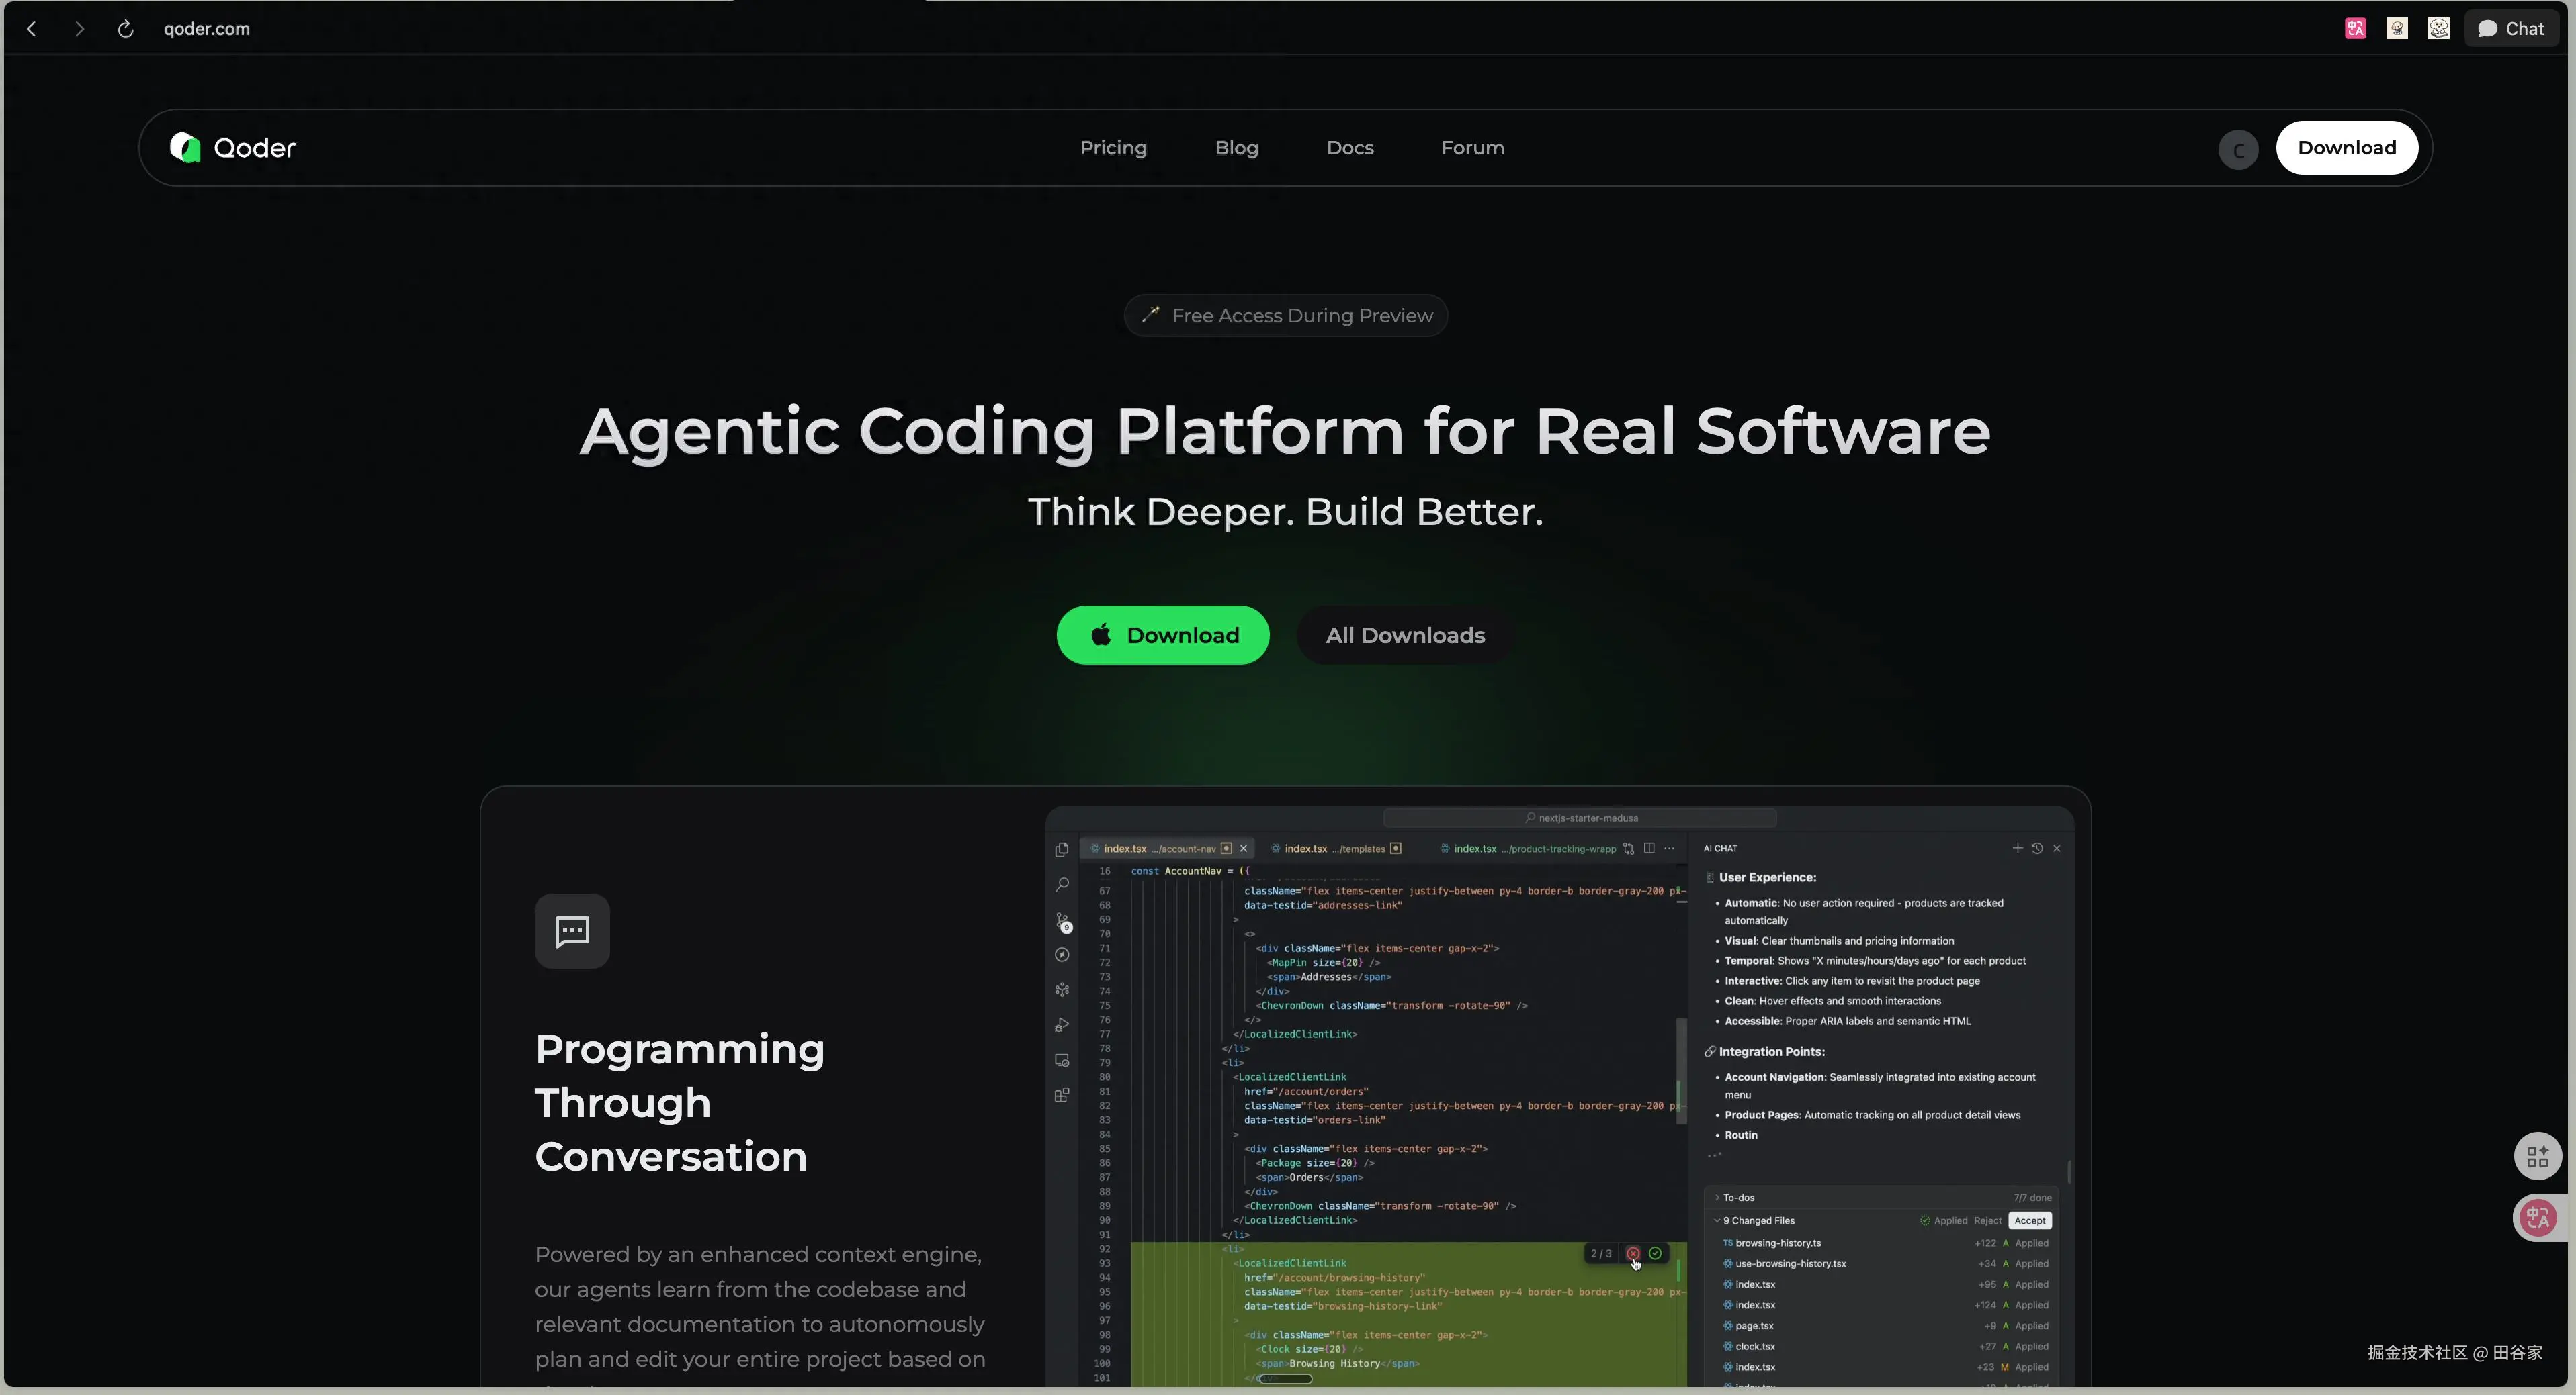
Task: Open the translate extension in browser toolbar
Action: click(2355, 29)
